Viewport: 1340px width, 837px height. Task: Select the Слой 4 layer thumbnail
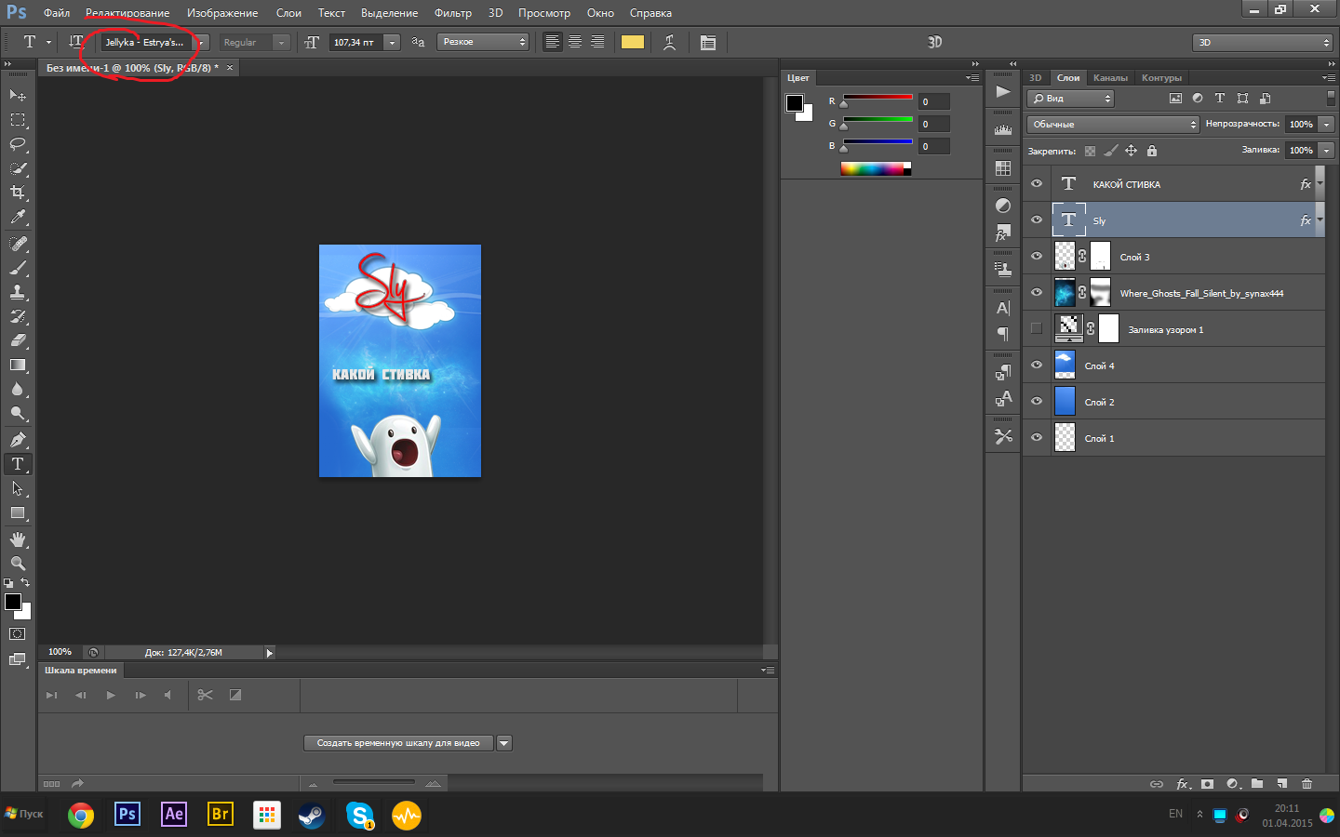(1065, 365)
